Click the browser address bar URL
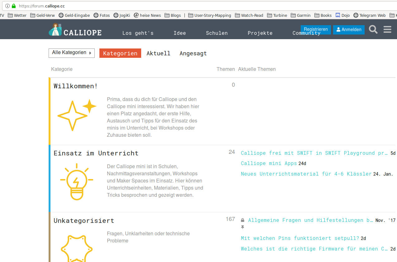 pos(42,6)
